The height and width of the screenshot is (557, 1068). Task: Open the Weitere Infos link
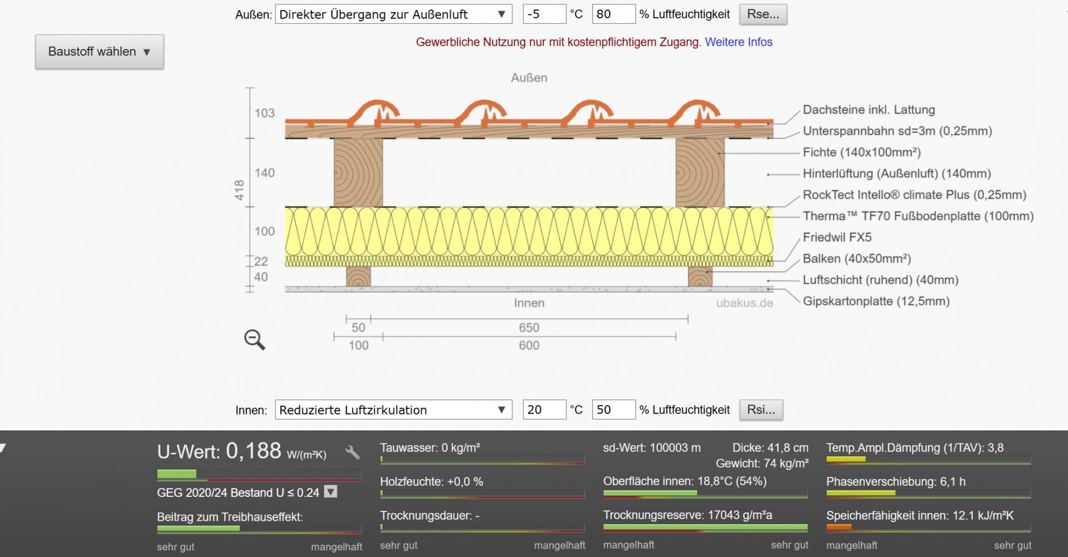pyautogui.click(x=738, y=42)
